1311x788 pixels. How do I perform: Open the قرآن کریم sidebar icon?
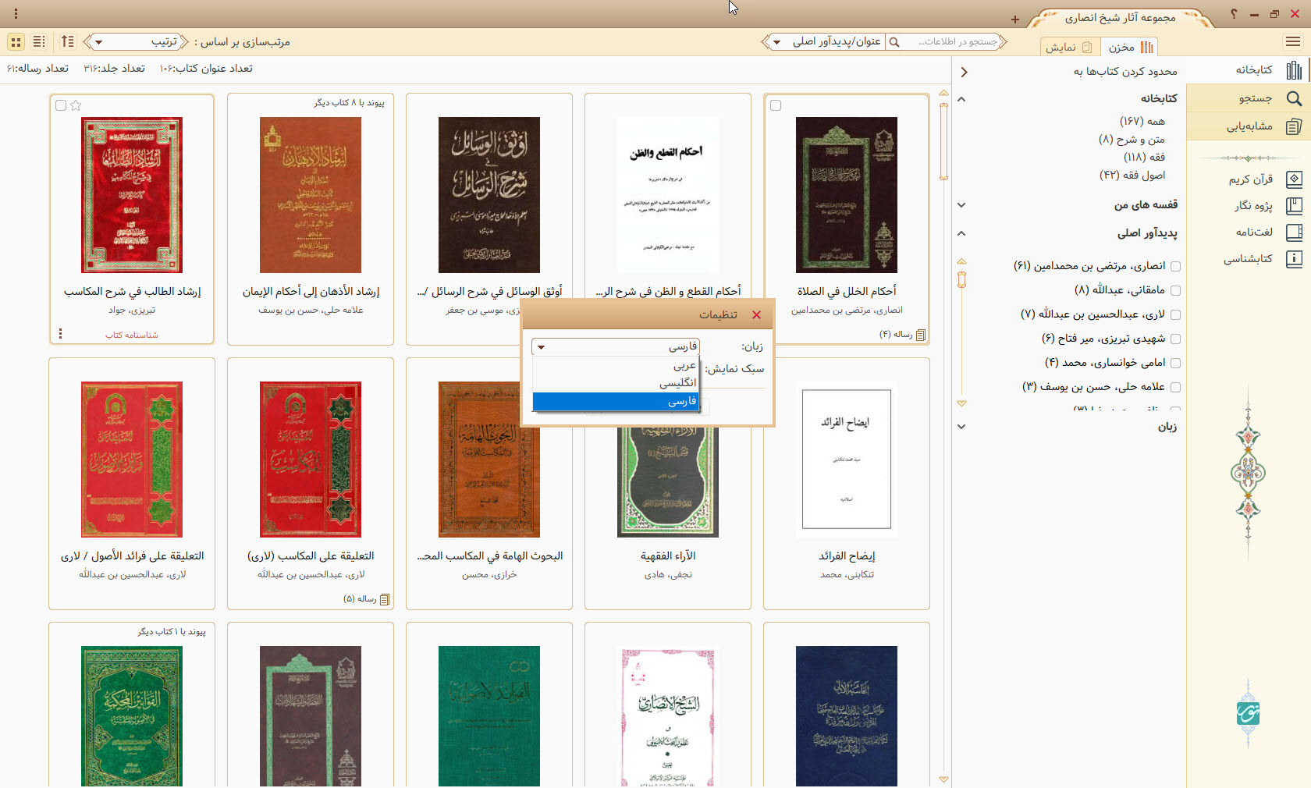click(1294, 179)
